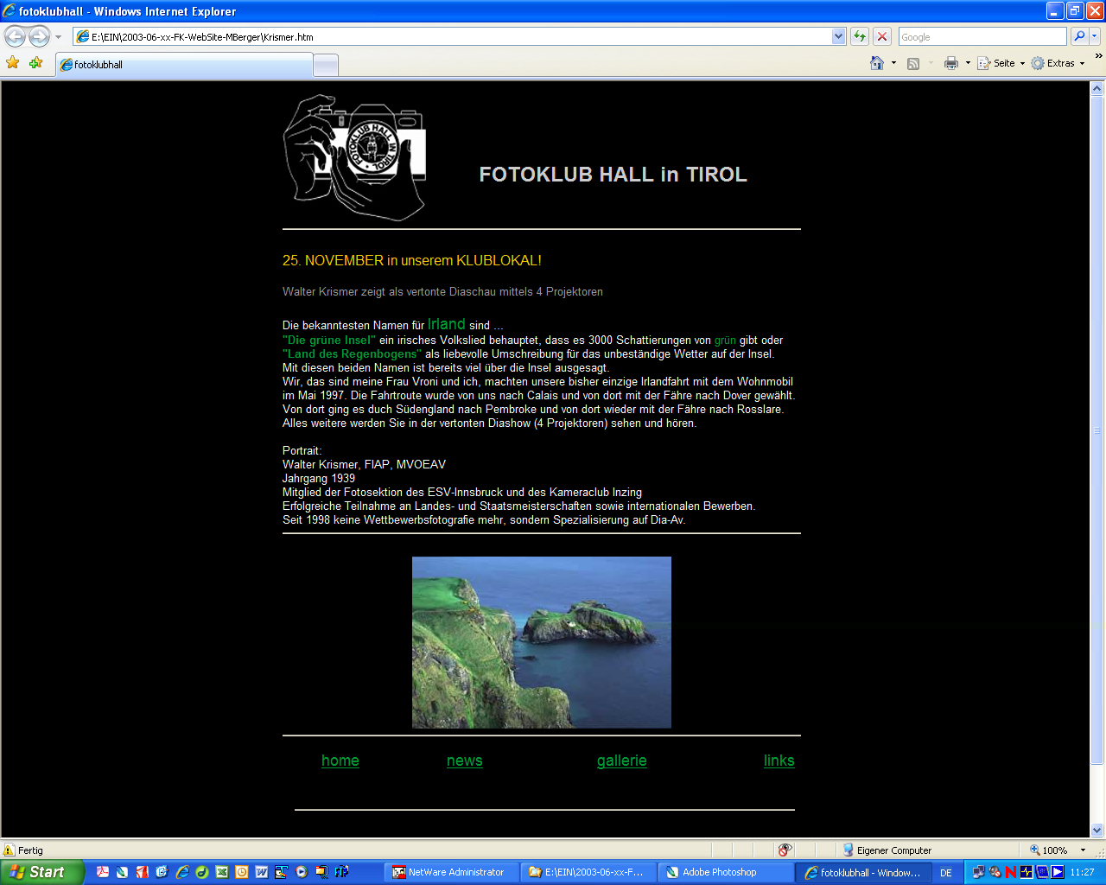The height and width of the screenshot is (885, 1106).
Task: Click the Home page icon in command bar
Action: pos(877,63)
